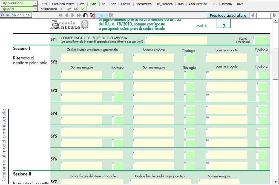Open the ComuAnnDatiIva tab
Image resolution: width=279 pixels, height=185 pixels.
(63, 4)
